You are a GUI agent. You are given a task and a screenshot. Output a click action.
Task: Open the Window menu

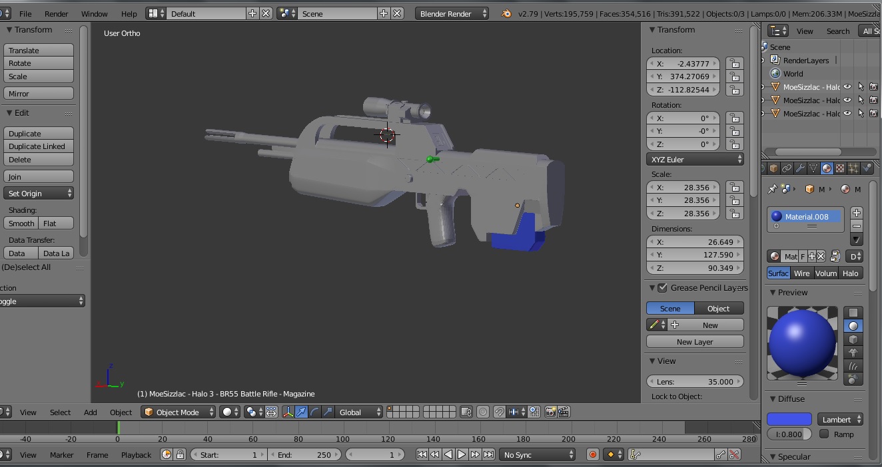coord(94,14)
